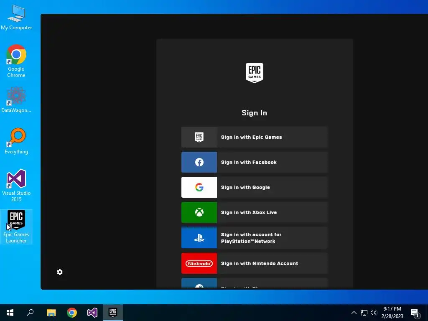Click the Epic Games logo above Sign In
The width and height of the screenshot is (428, 321).
[x=255, y=73]
